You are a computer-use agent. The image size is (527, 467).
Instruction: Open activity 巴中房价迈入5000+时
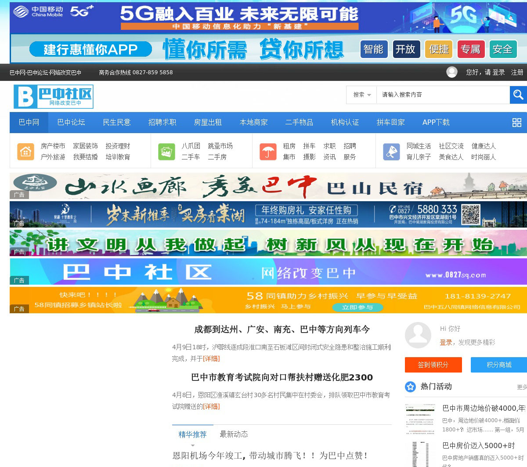(479, 445)
